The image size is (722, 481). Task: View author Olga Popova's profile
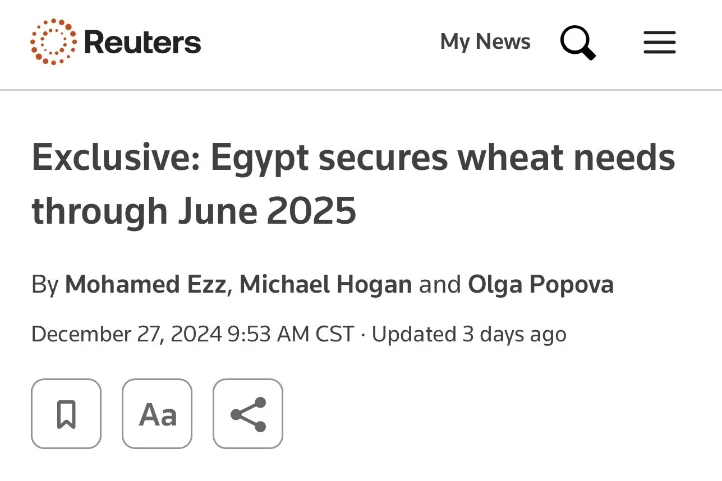(x=541, y=285)
